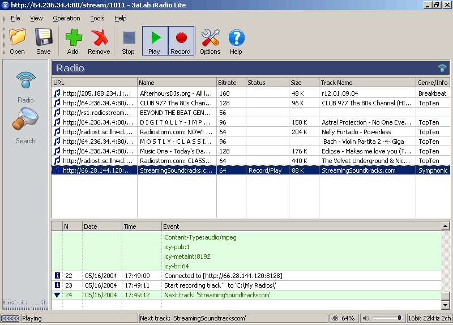Viewport: 453px width, 325px height.
Task: Open the Options tools icon
Action: [x=210, y=41]
